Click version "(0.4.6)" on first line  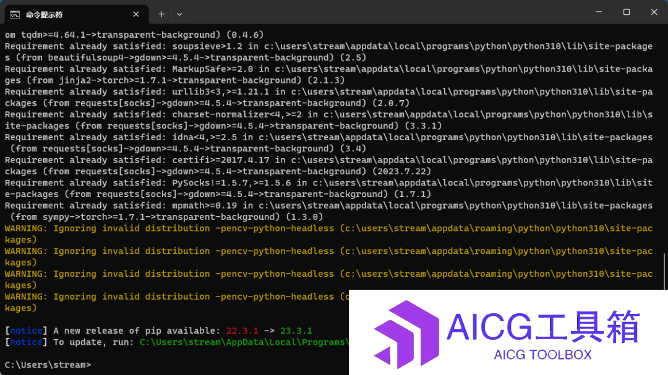245,35
